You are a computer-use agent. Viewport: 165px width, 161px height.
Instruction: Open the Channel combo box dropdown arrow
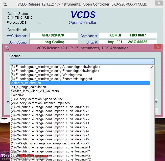pos(152,61)
